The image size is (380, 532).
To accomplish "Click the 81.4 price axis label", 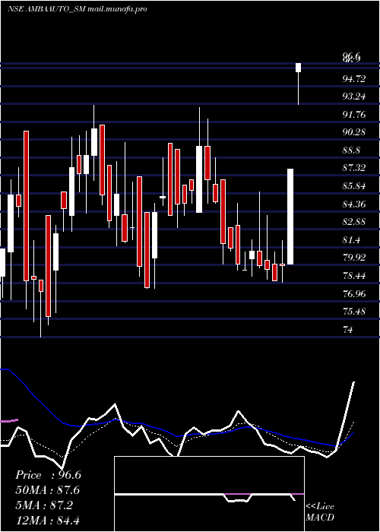I will 351,240.
